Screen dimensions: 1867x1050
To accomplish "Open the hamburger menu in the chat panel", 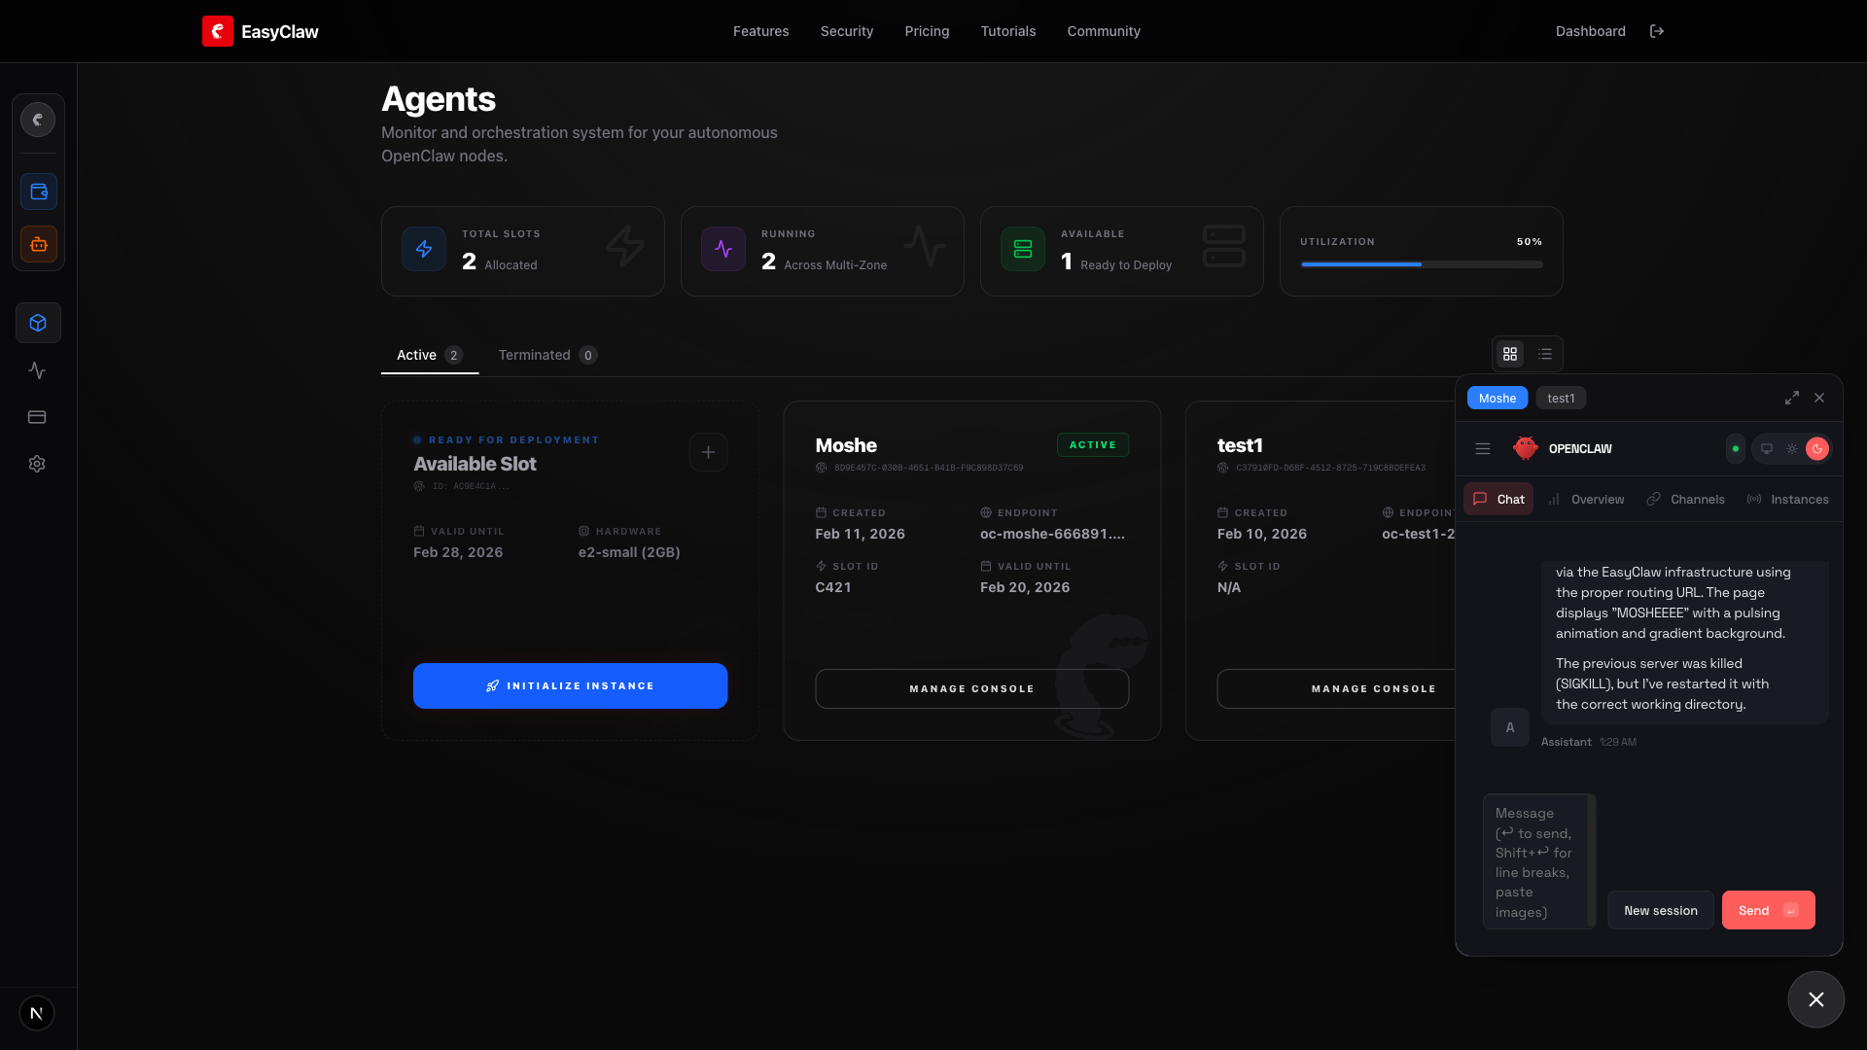I will tap(1483, 448).
